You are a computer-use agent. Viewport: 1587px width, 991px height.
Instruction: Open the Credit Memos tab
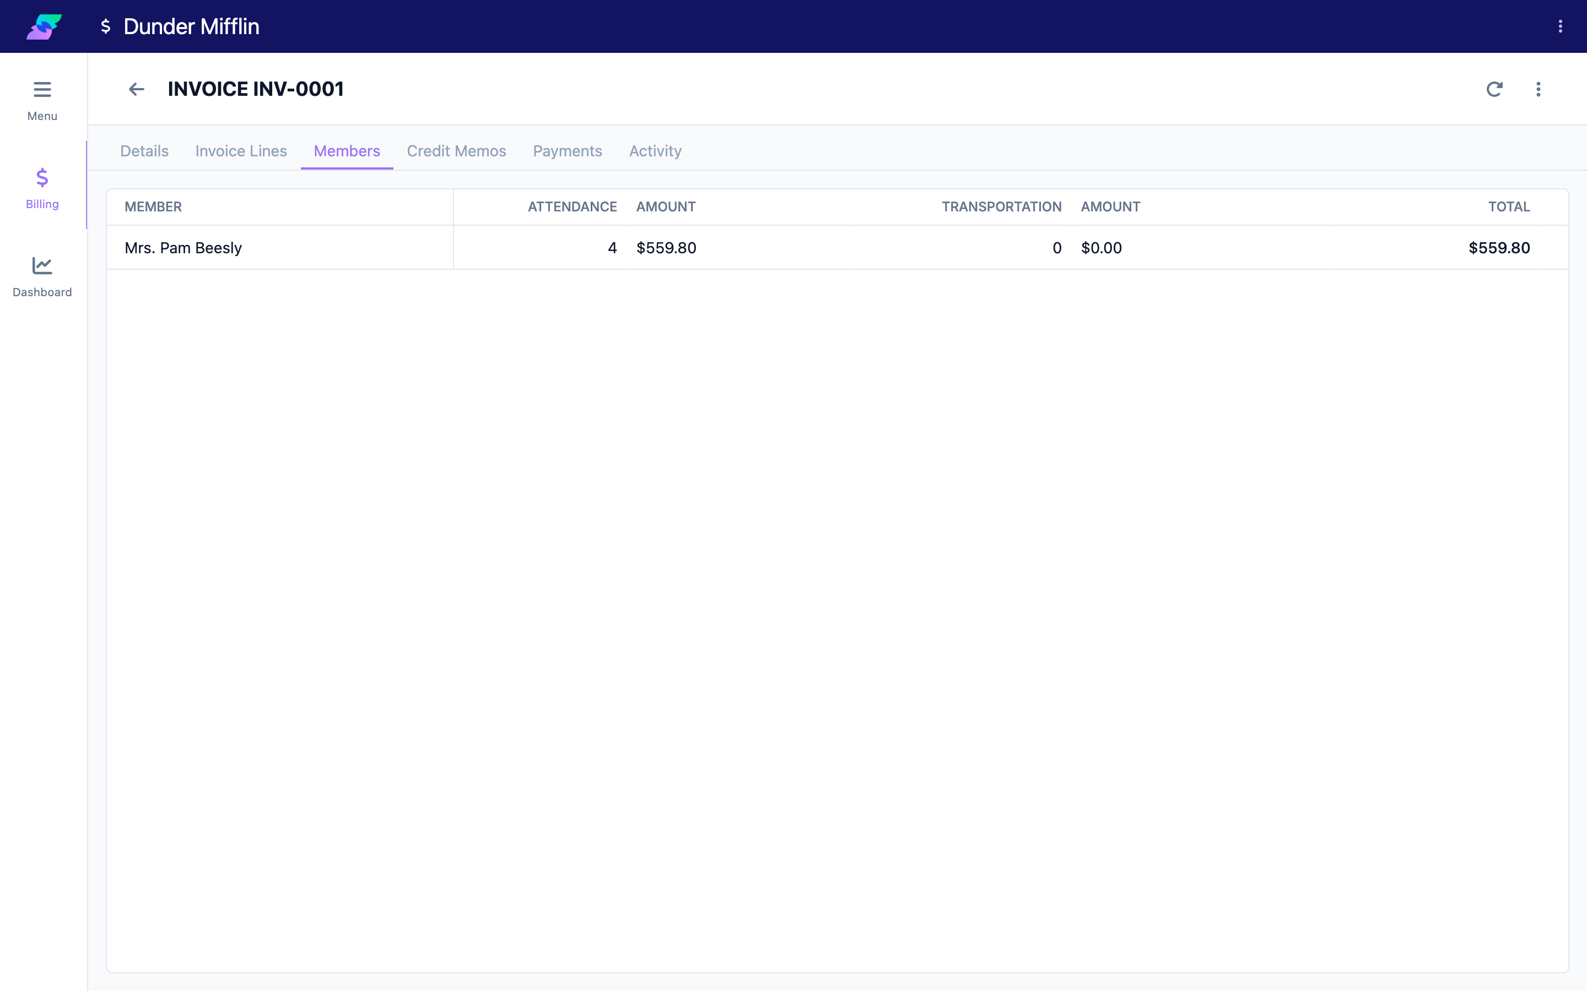tap(456, 151)
